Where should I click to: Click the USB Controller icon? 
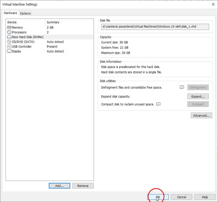tap(9, 47)
